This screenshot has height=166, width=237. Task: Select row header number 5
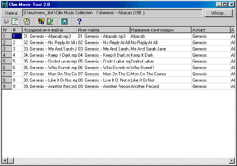pyautogui.click(x=6, y=61)
